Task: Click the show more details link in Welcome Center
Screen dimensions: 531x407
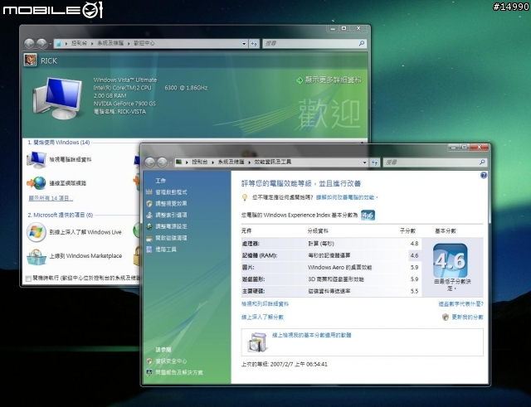Action: pos(334,80)
